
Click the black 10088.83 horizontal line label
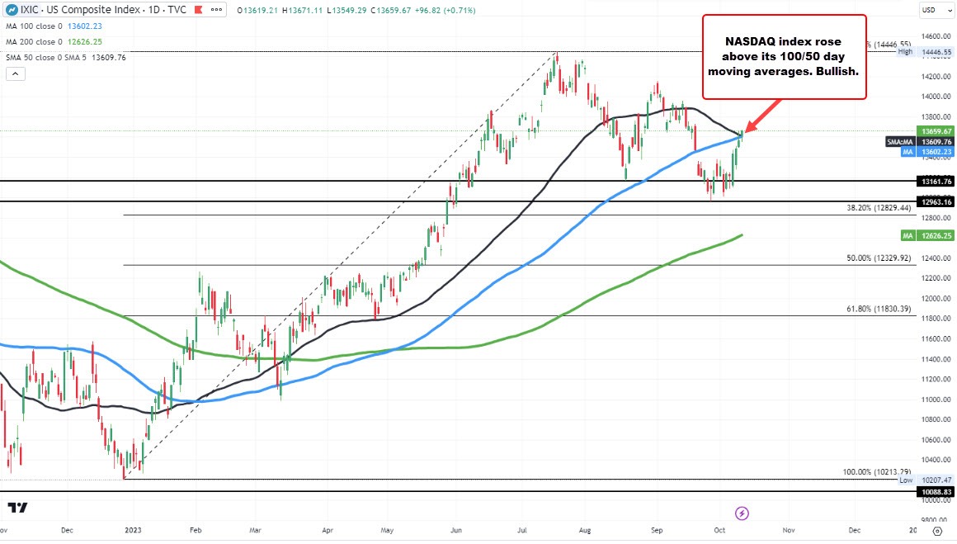click(x=935, y=492)
